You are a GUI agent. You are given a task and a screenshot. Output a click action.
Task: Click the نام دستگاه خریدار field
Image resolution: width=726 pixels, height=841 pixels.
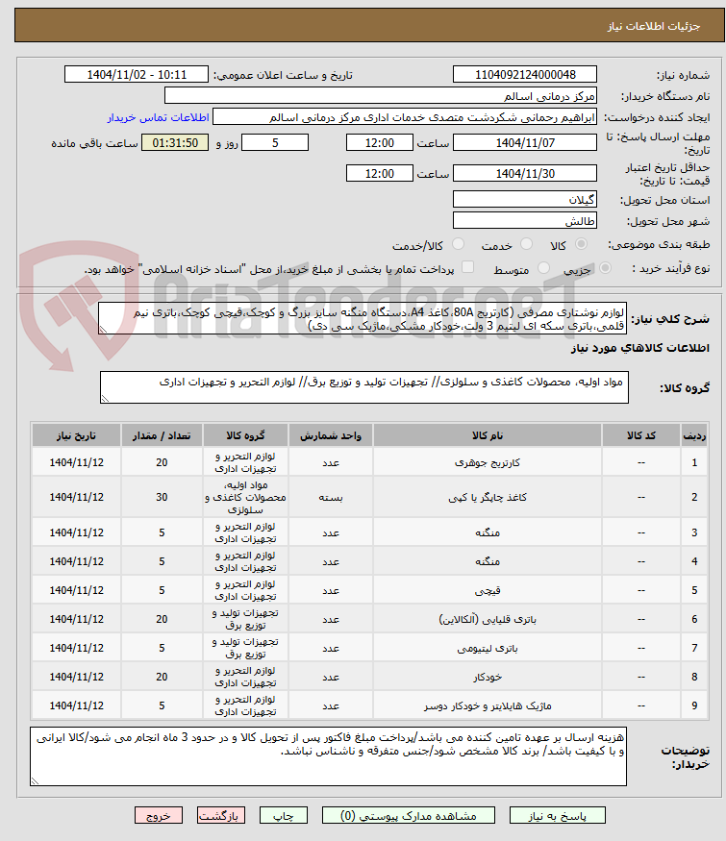[381, 95]
